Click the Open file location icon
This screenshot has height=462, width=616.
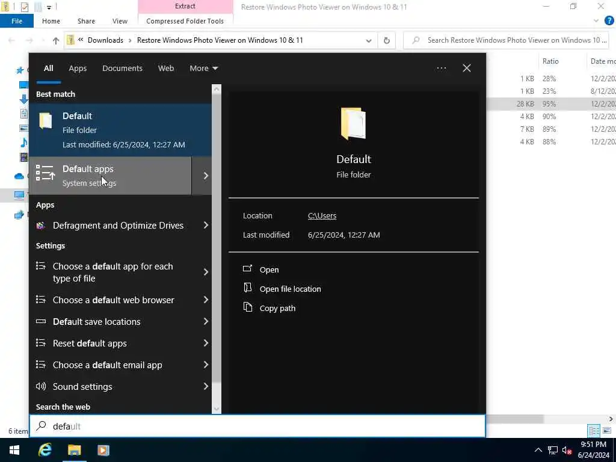[247, 288]
